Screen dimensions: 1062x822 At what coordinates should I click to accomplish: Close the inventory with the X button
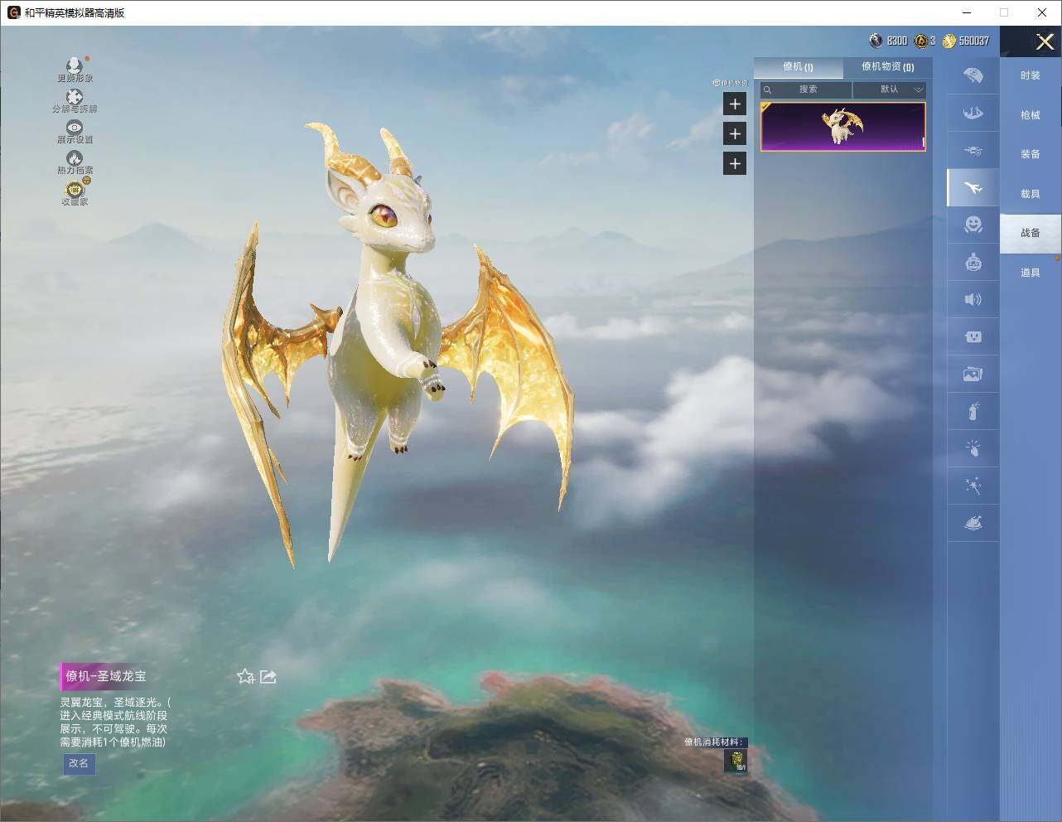[1045, 41]
